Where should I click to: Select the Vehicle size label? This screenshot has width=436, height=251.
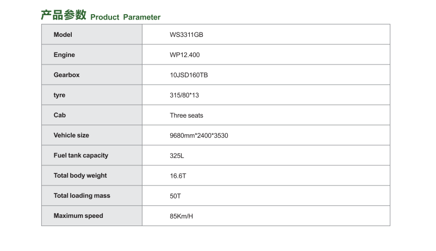tap(71, 136)
